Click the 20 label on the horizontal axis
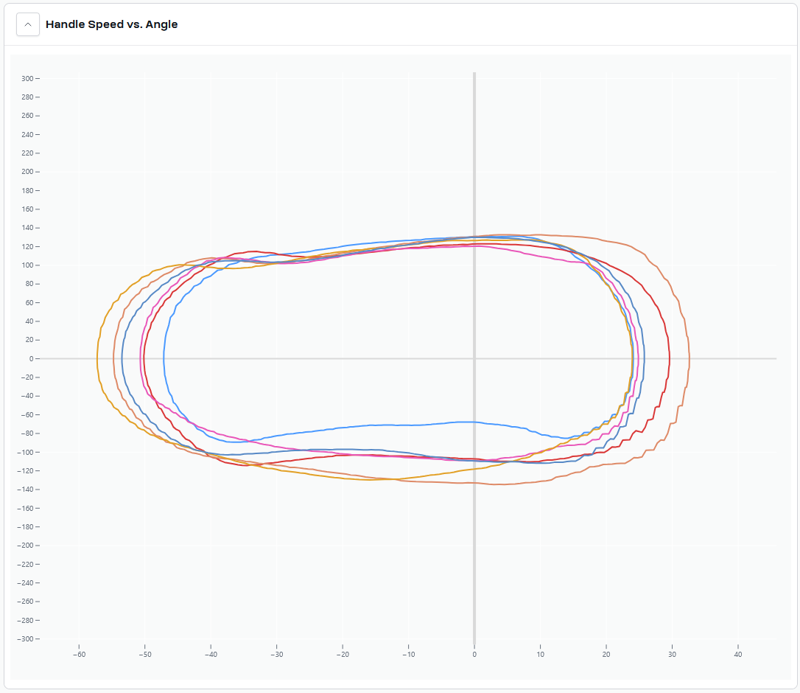800x693 pixels. [606, 654]
